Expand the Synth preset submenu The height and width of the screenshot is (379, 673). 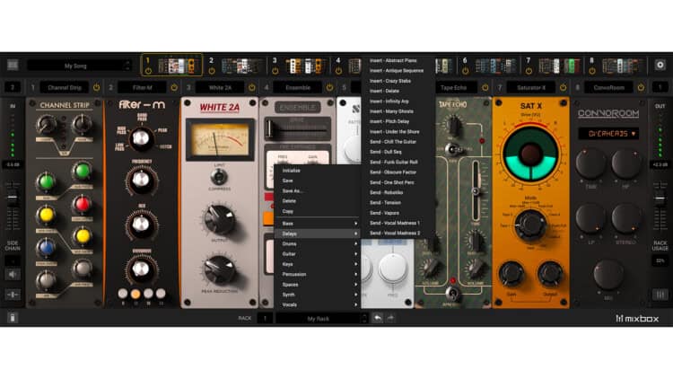(x=318, y=295)
